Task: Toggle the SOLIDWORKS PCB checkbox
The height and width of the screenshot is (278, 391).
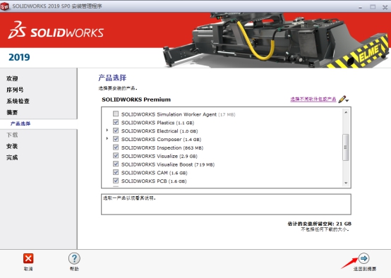Action: click(x=116, y=181)
